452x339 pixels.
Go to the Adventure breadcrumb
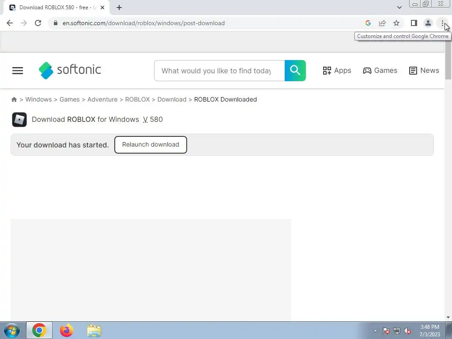click(102, 99)
